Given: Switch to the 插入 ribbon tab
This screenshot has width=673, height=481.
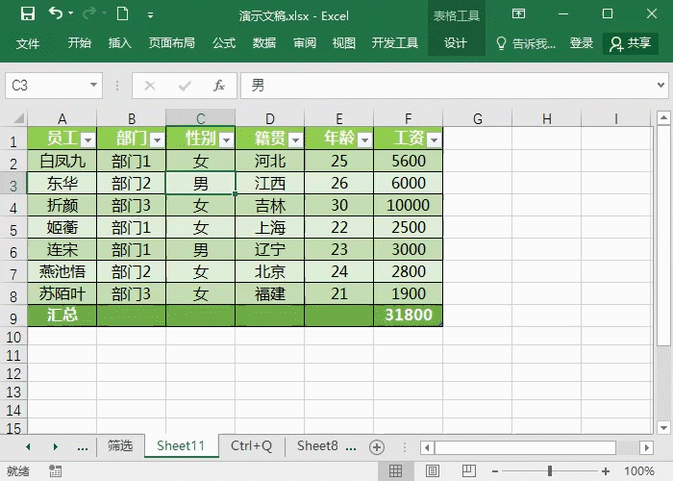Looking at the screenshot, I should coord(120,43).
